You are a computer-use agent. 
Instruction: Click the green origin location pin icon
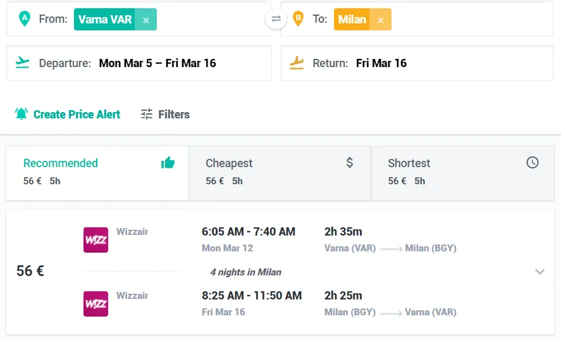(x=24, y=18)
